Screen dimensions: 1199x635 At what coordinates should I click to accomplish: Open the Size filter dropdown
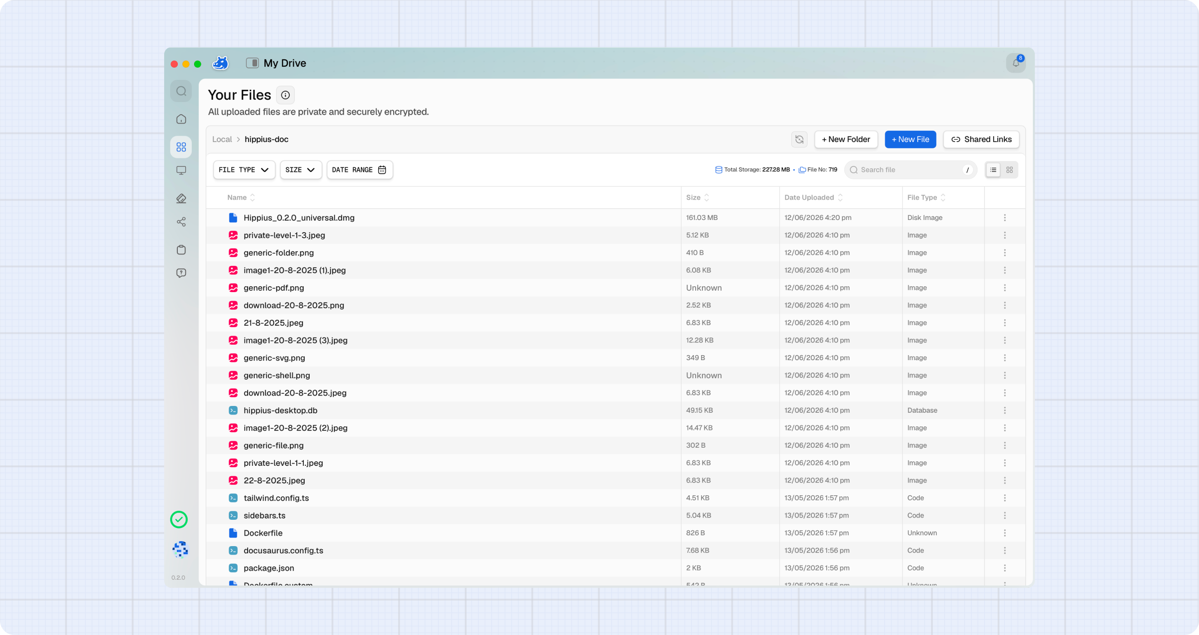pos(301,170)
